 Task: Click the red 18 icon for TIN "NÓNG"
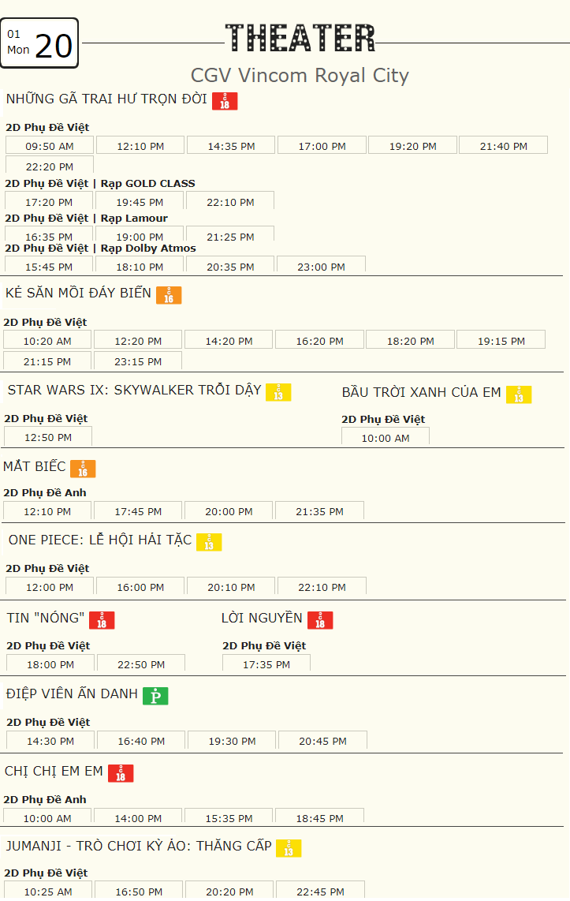coord(102,620)
